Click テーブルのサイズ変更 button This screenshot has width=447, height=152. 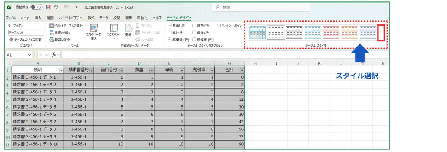coord(25,39)
